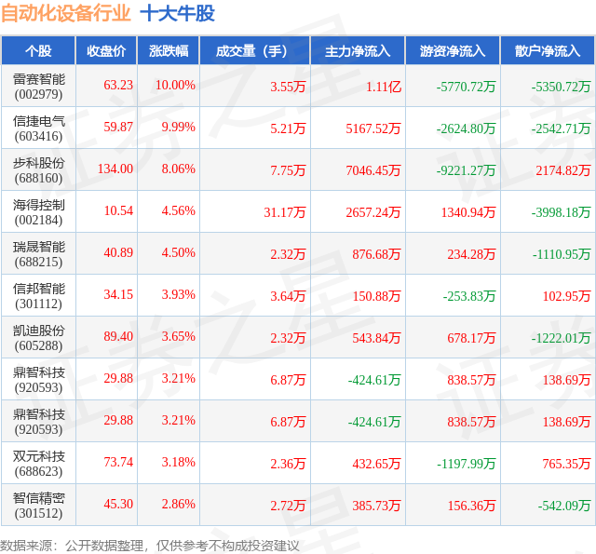Click 雷赛智能 main inflow value 1.11亿
This screenshot has width=596, height=554.
[384, 87]
